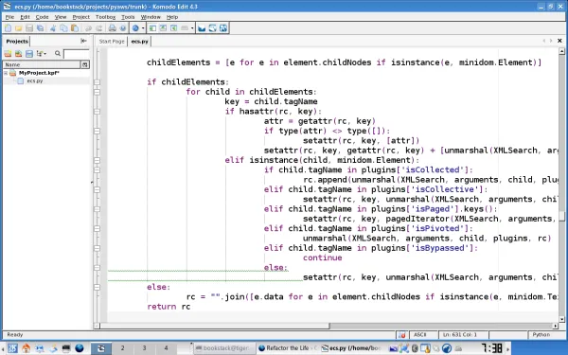Collapse fold marker at 'if childElements:' line
This screenshot has width=568, height=355.
tap(97, 82)
